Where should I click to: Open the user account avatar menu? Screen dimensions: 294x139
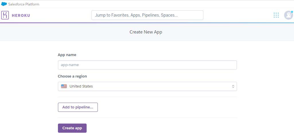point(288,15)
